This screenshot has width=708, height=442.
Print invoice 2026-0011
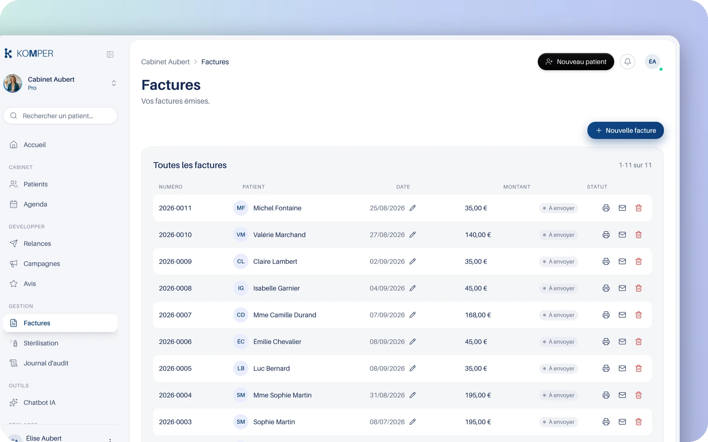(606, 208)
